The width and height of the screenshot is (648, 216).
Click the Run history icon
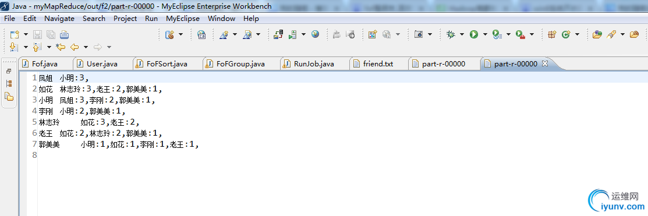497,35
